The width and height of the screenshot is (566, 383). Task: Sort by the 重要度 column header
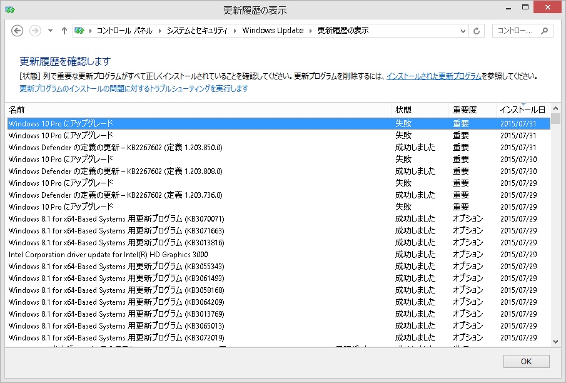click(x=473, y=110)
